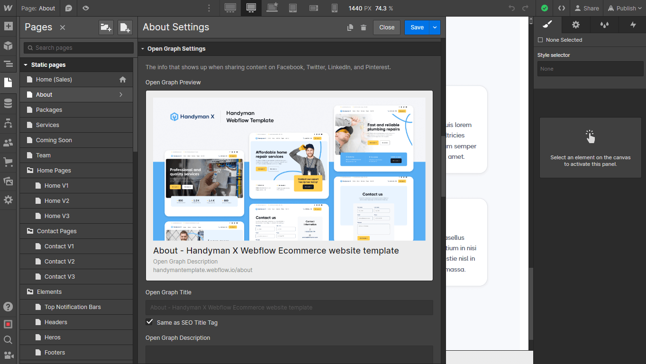This screenshot has width=646, height=364.
Task: Click the Open Graph Description textarea
Action: coord(289,355)
